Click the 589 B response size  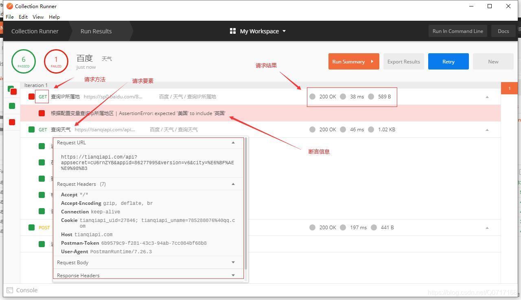pyautogui.click(x=384, y=97)
